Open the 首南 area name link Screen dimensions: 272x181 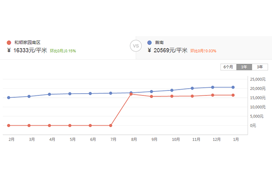click(x=159, y=43)
